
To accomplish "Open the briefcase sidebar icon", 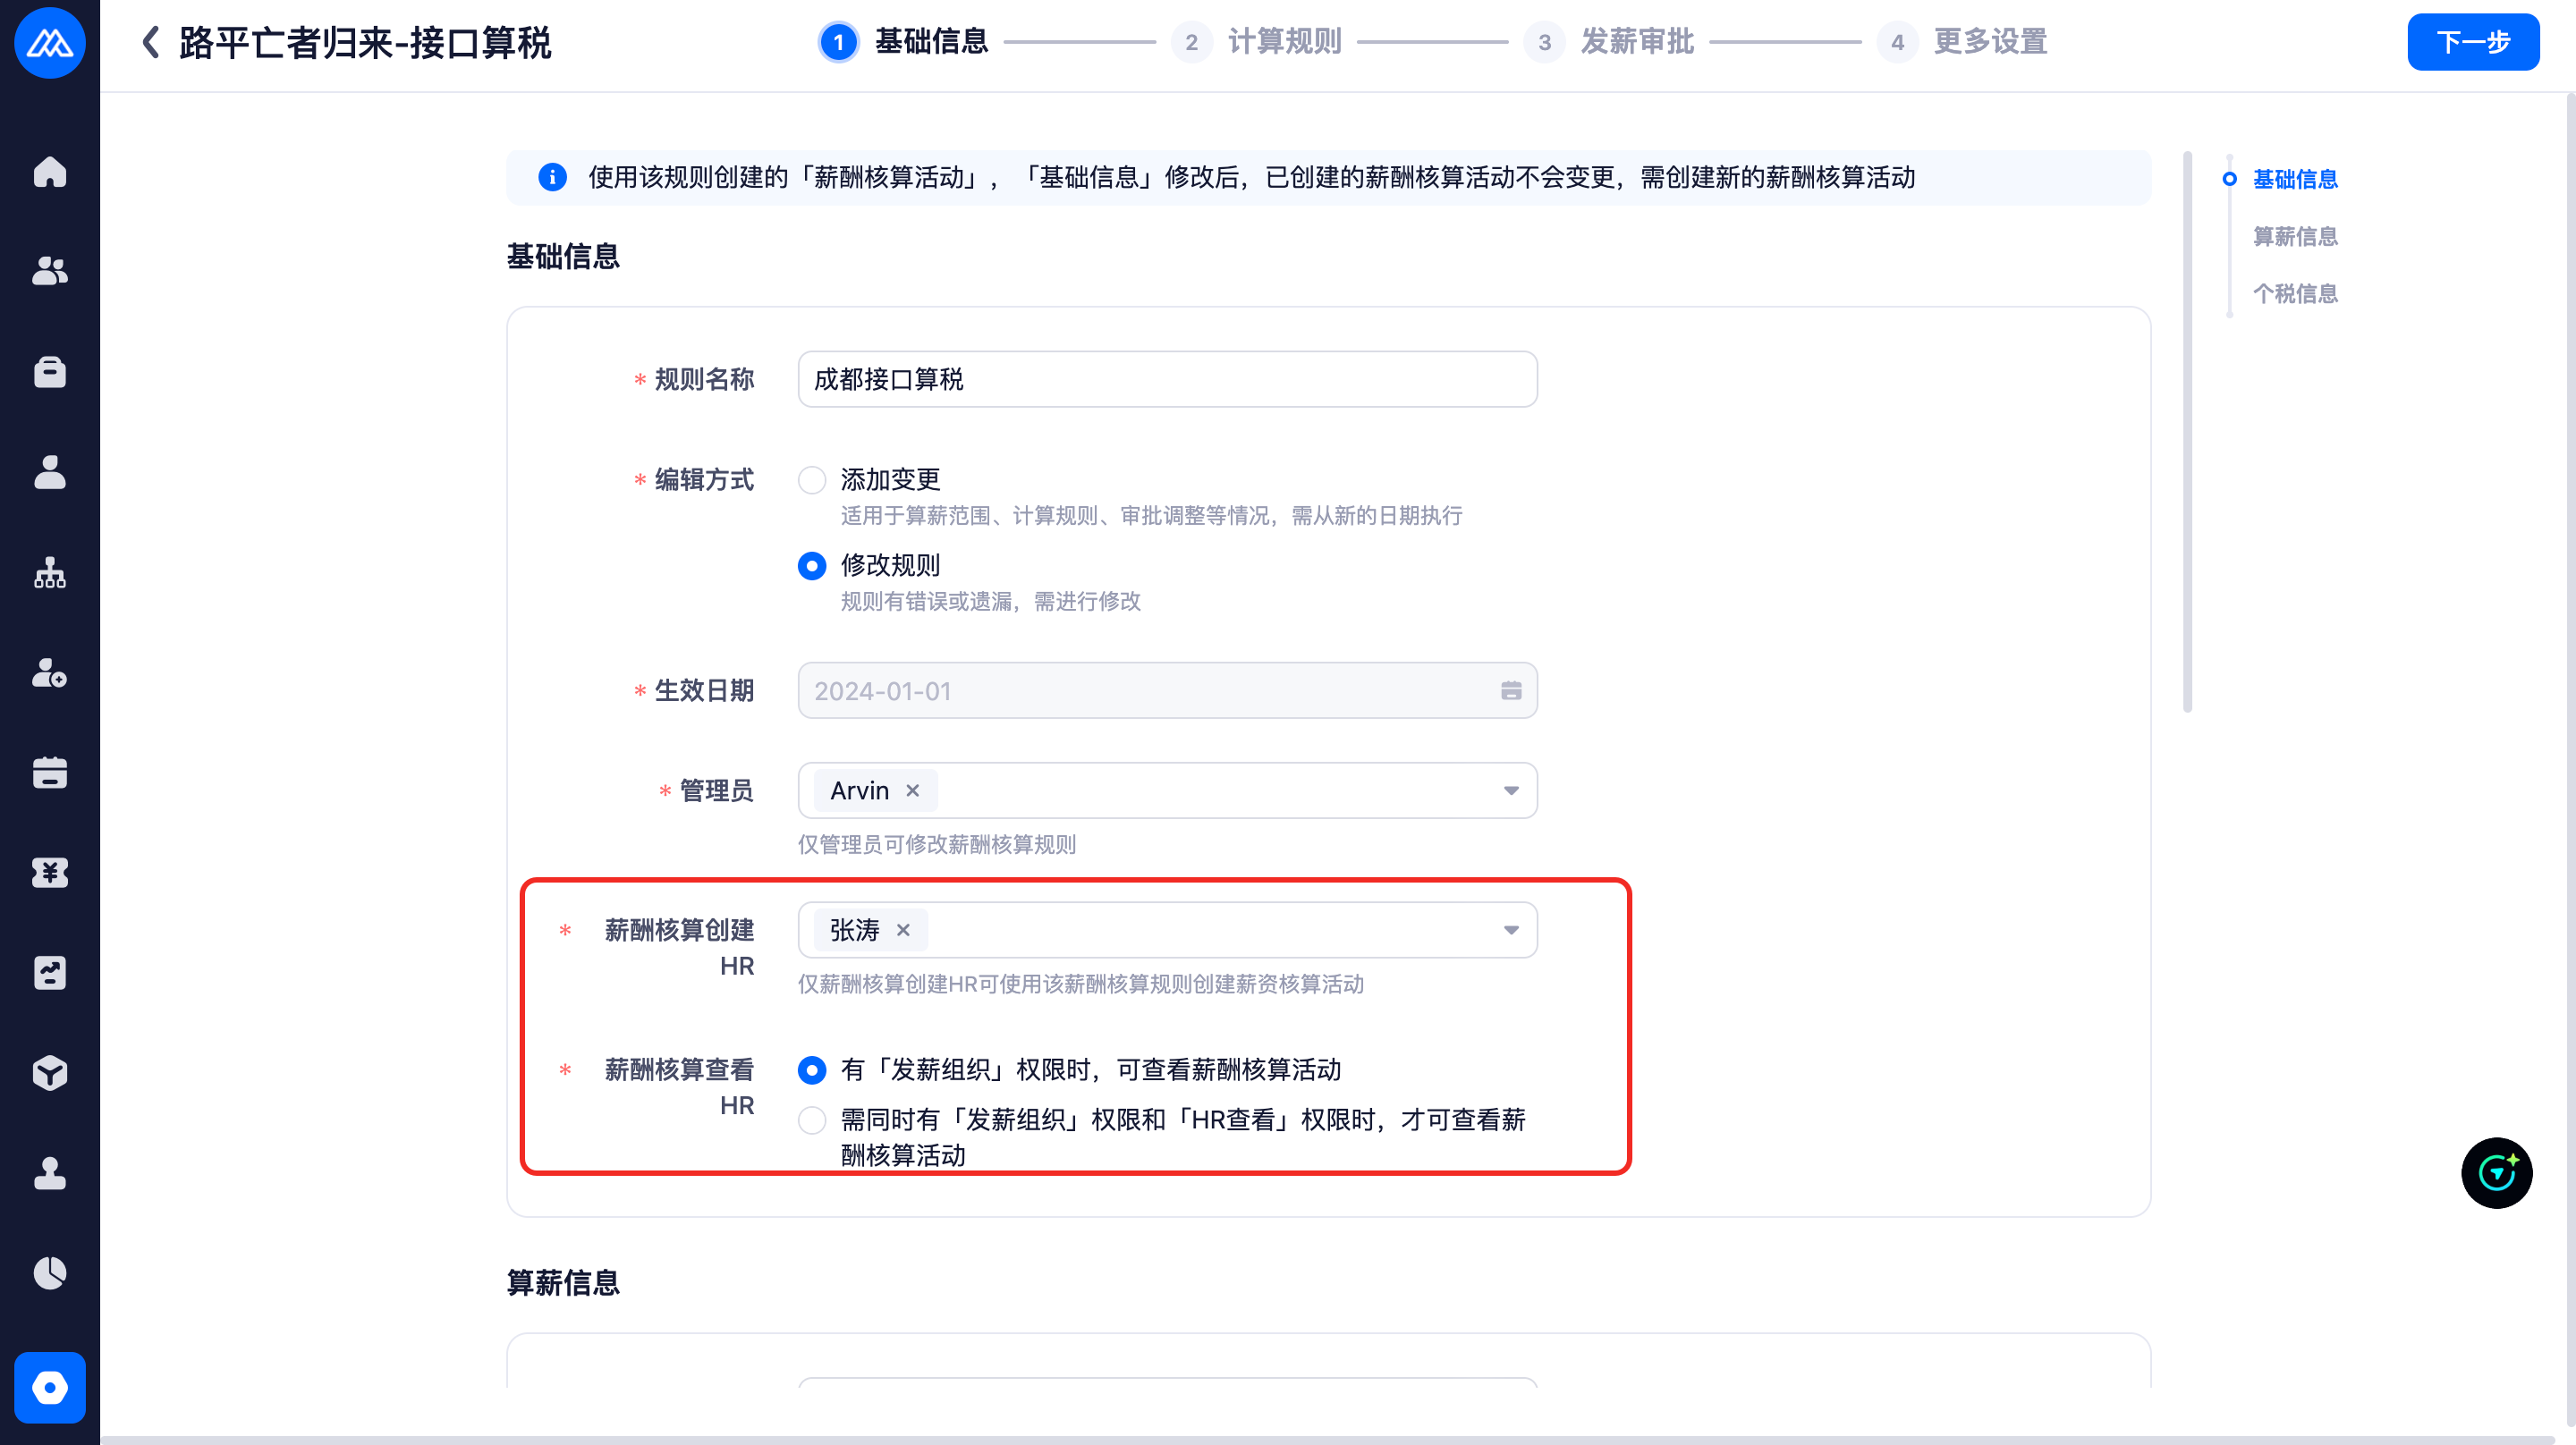I will [x=50, y=371].
